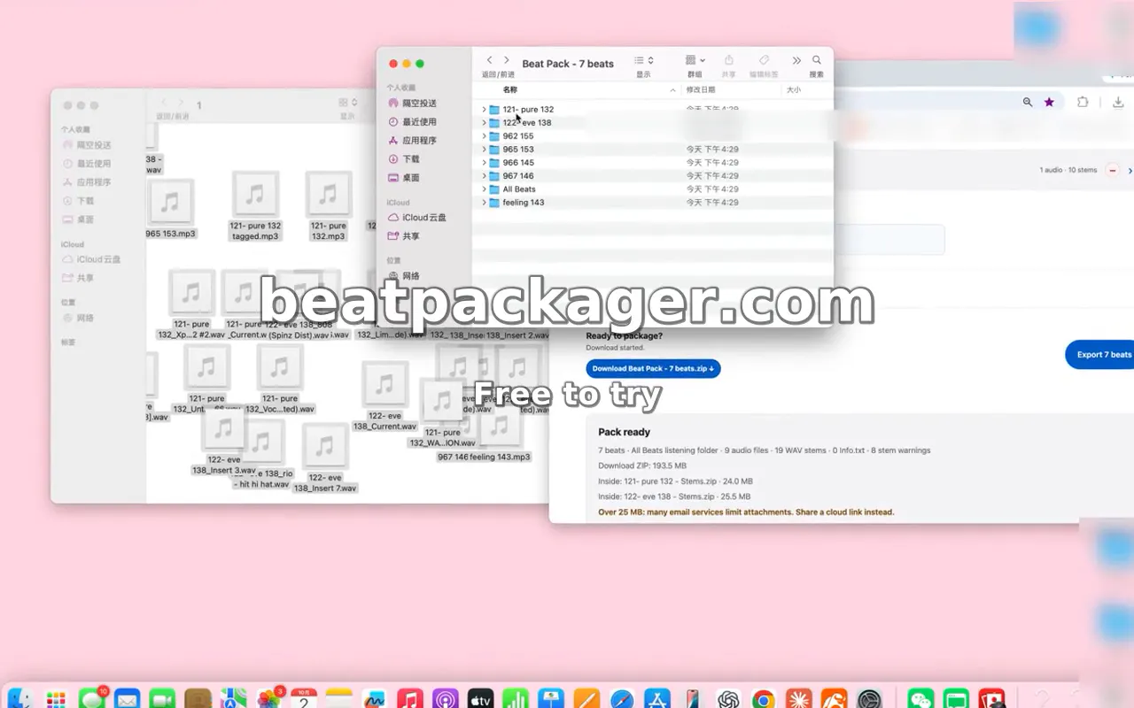This screenshot has height=708, width=1134.
Task: Sort by the 大小 column header
Action: coord(794,89)
